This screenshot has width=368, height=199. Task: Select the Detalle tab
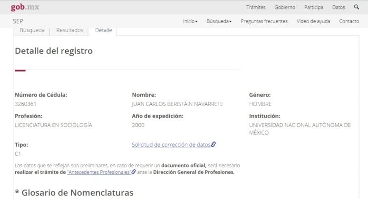(x=104, y=30)
